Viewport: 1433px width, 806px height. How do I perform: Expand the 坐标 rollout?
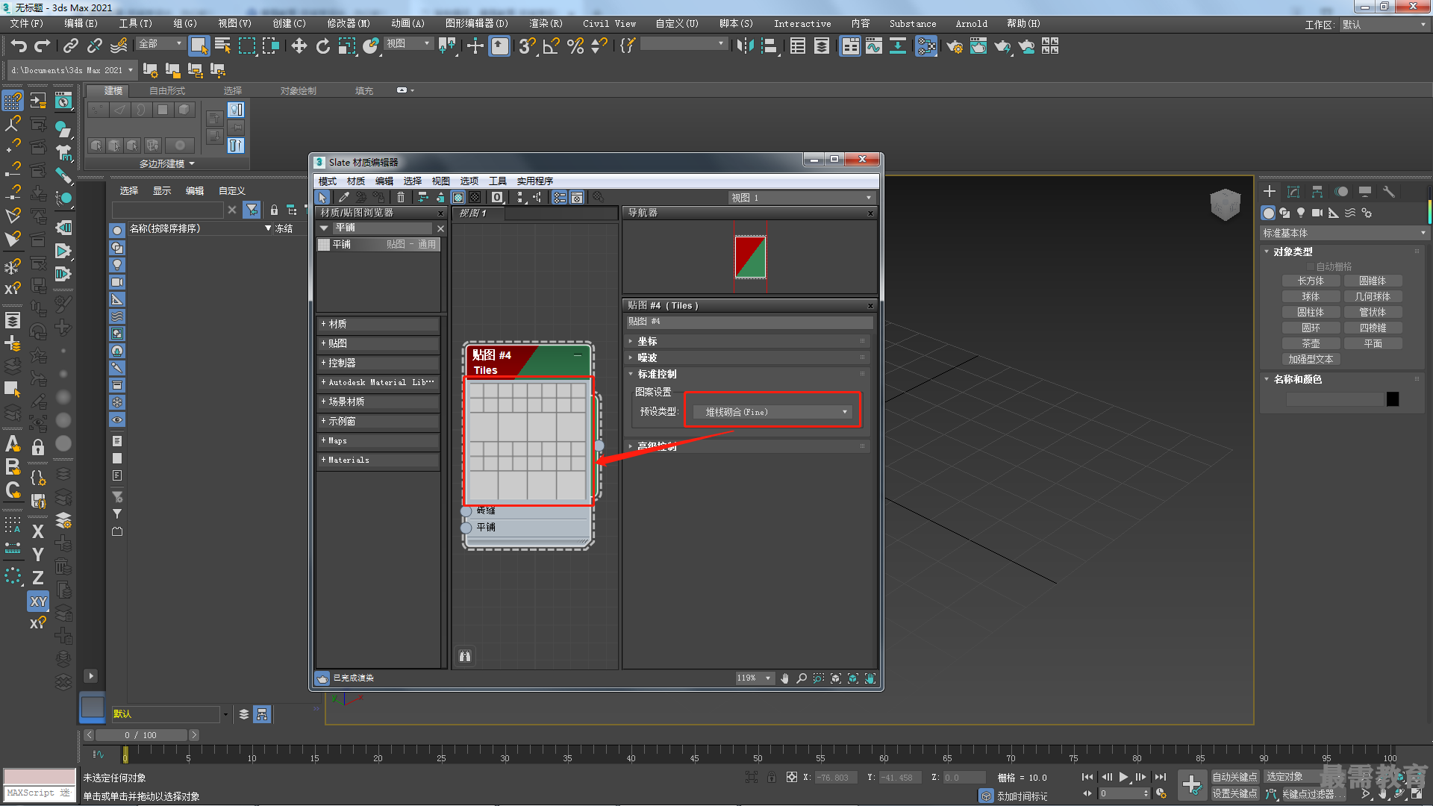coord(748,341)
